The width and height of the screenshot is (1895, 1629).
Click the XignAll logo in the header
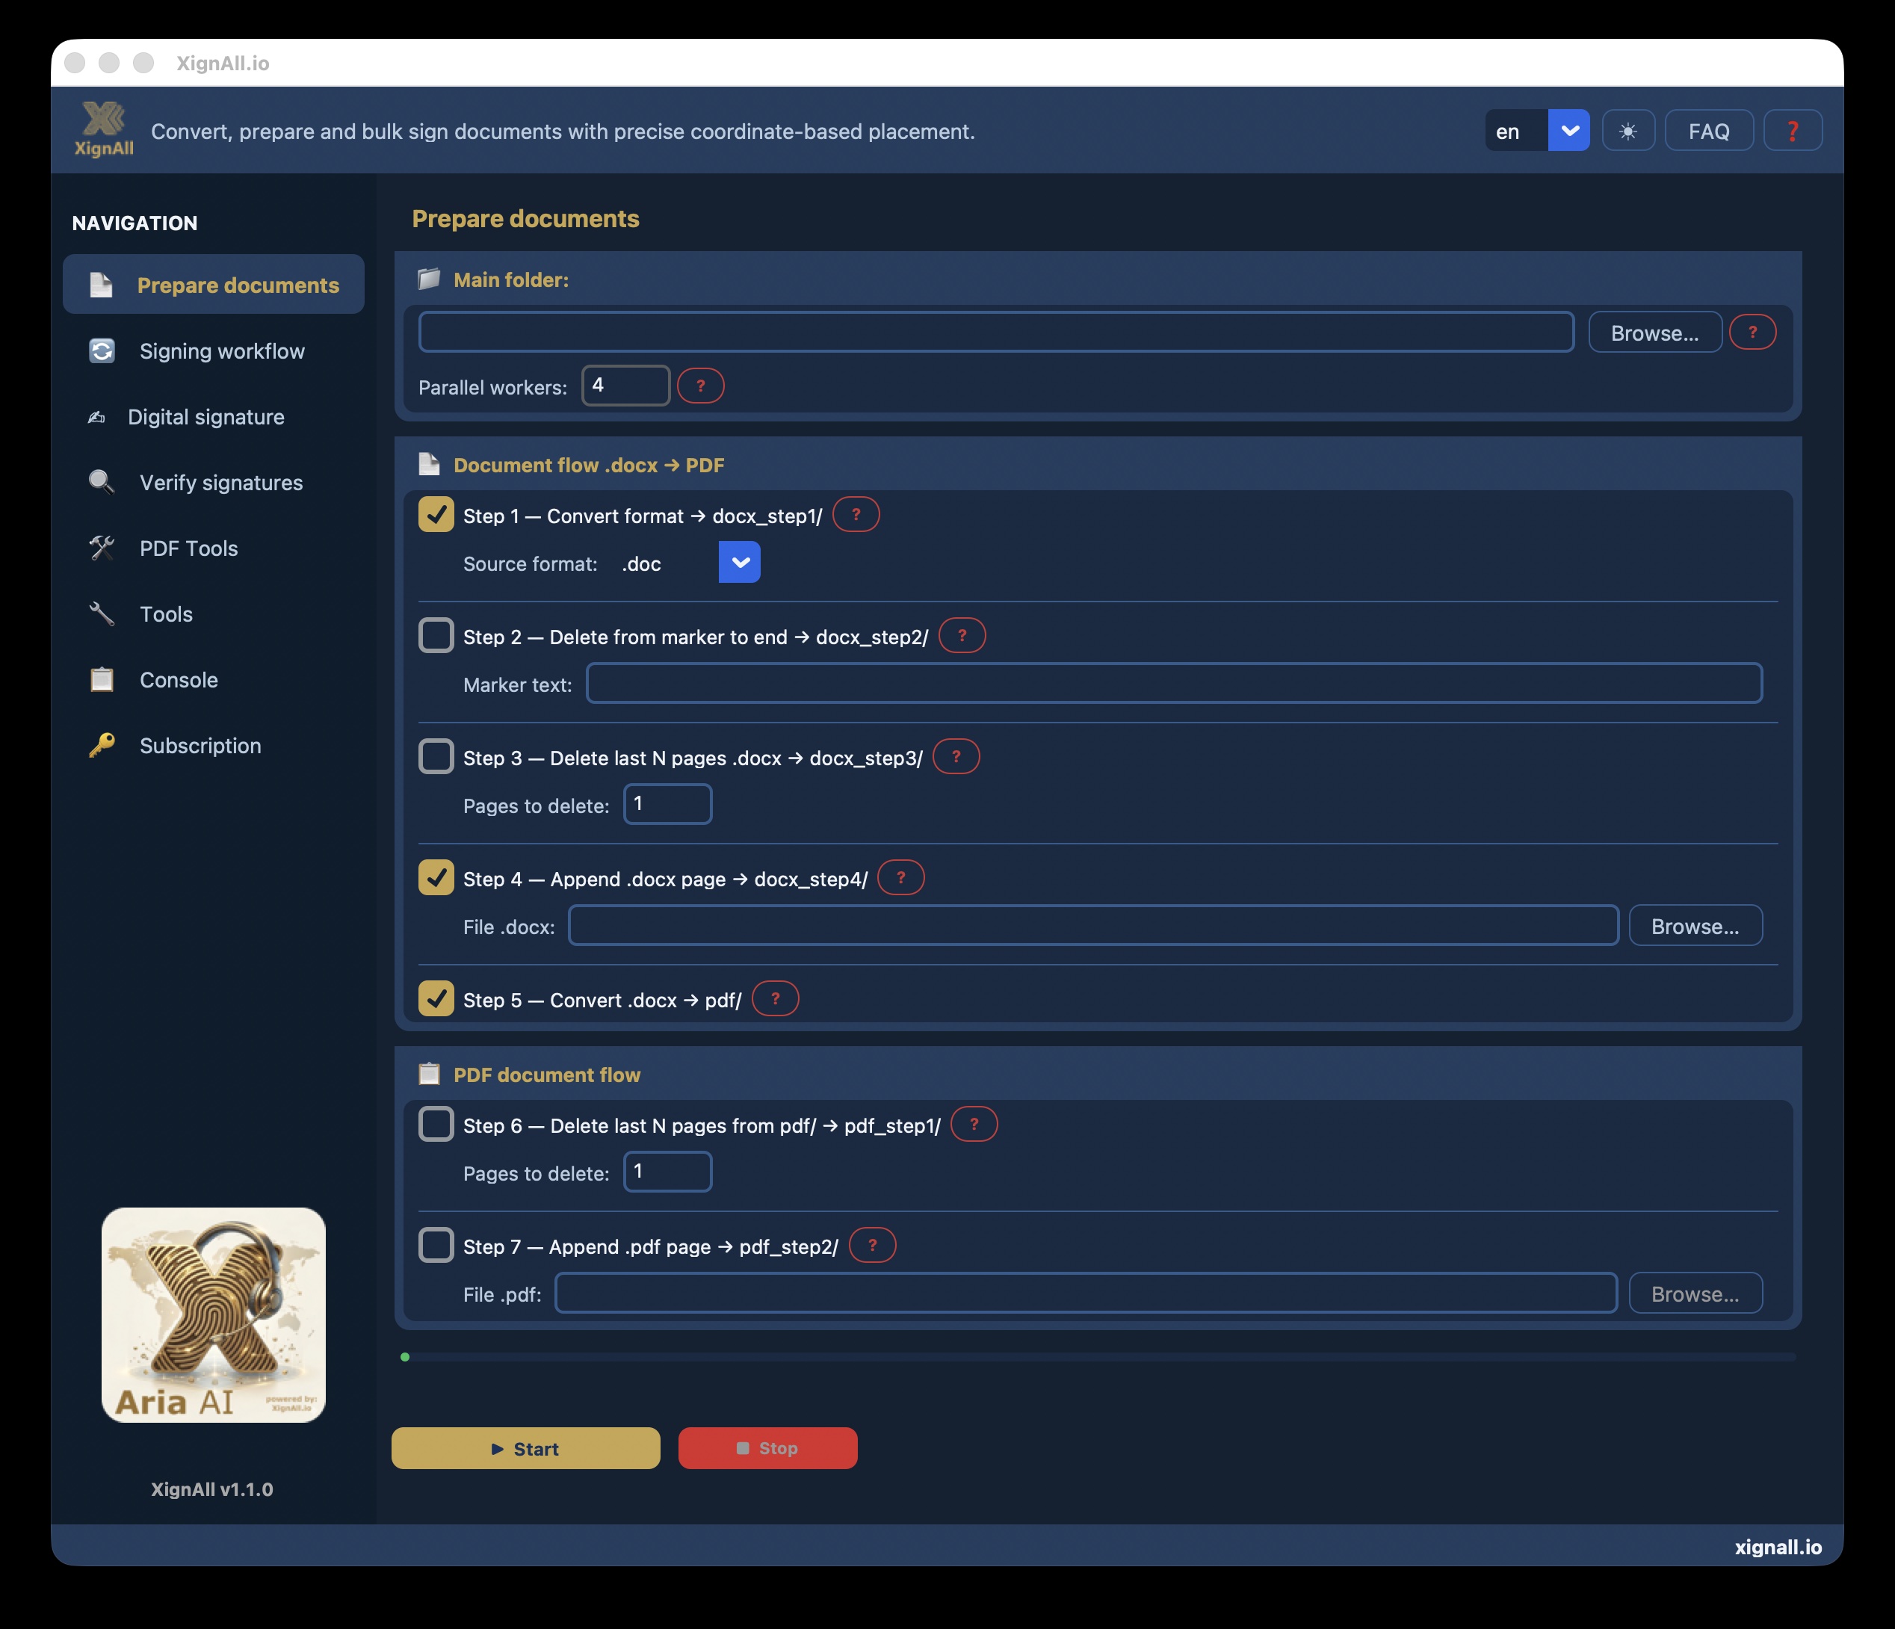[103, 129]
